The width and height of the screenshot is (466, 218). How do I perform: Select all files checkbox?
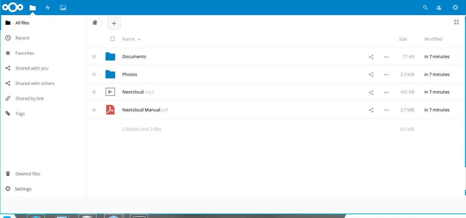pyautogui.click(x=113, y=39)
